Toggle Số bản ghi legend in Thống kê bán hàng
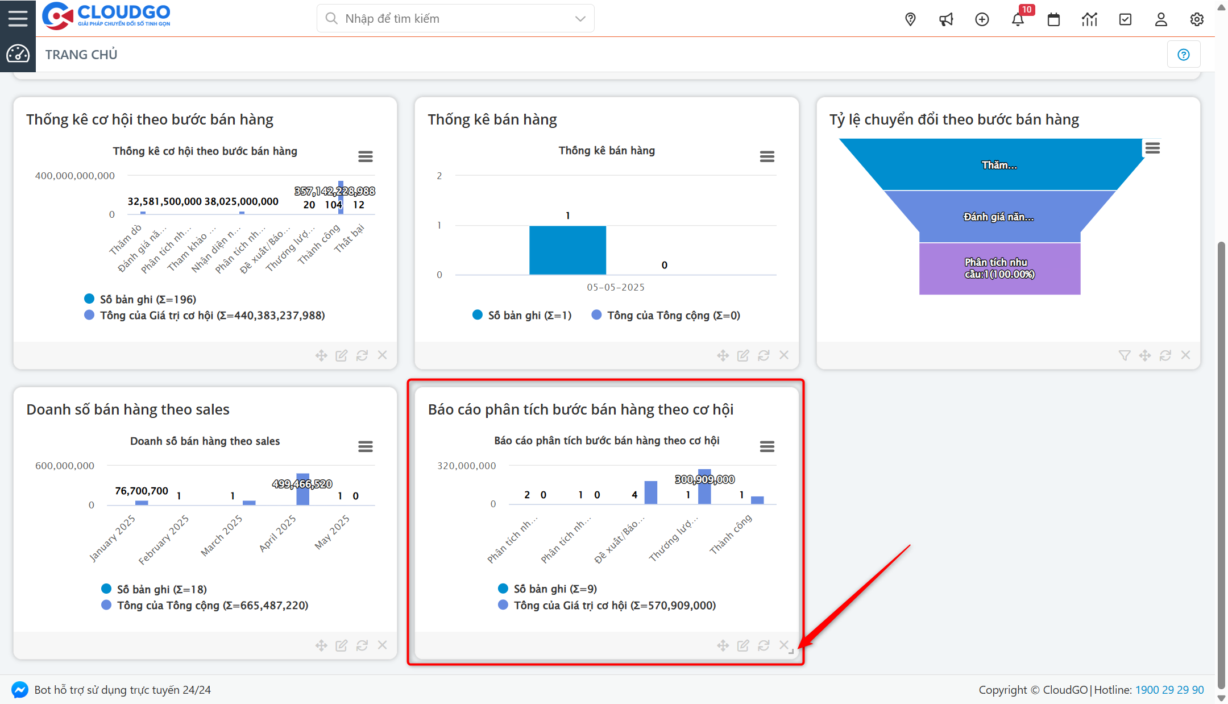Screen dimensions: 1228x704 point(529,315)
